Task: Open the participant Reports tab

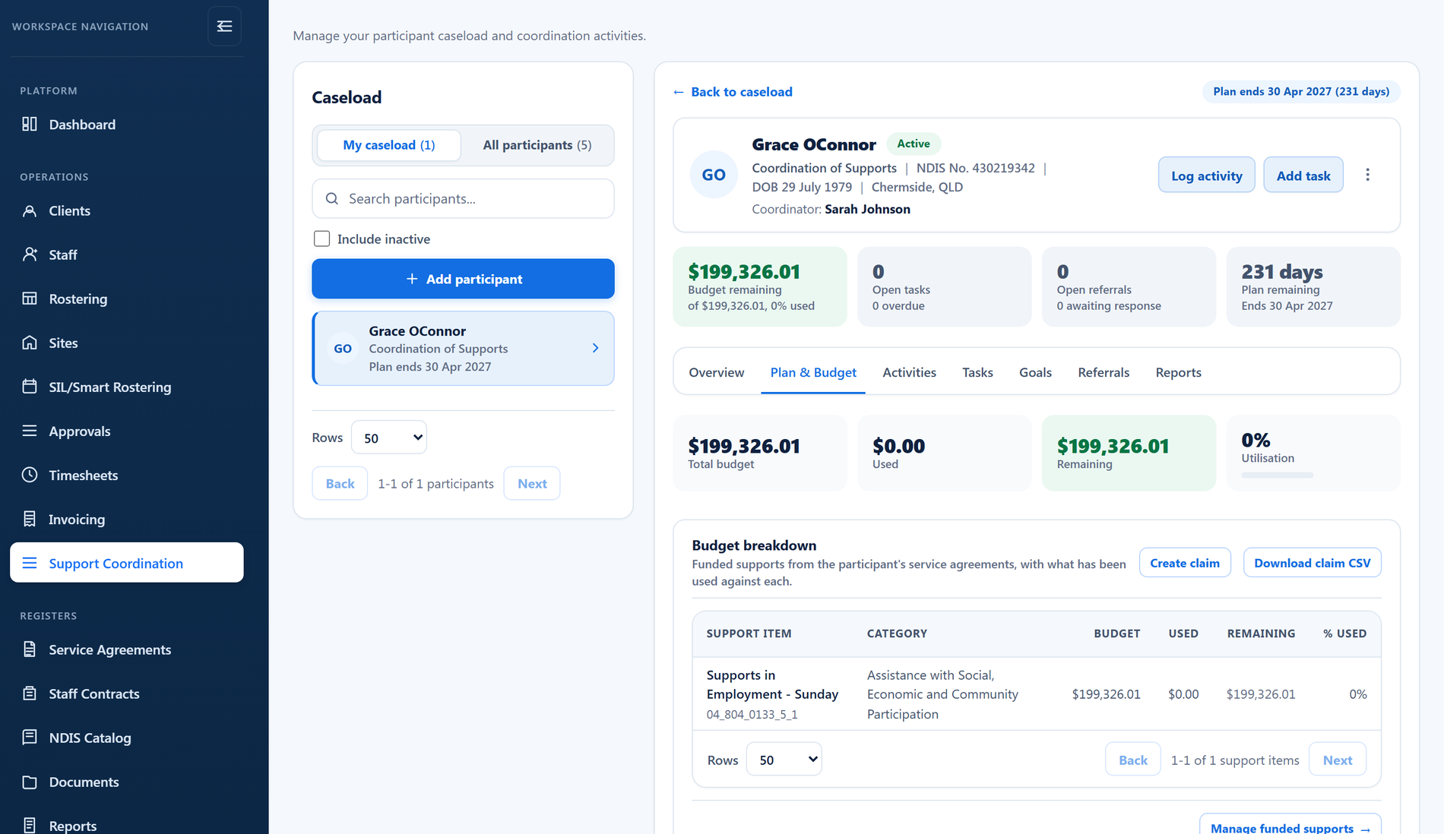Action: click(1178, 372)
